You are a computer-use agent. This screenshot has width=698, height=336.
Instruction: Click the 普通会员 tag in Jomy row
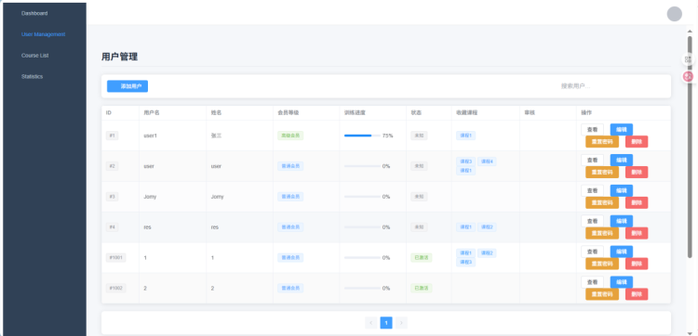[x=290, y=197]
